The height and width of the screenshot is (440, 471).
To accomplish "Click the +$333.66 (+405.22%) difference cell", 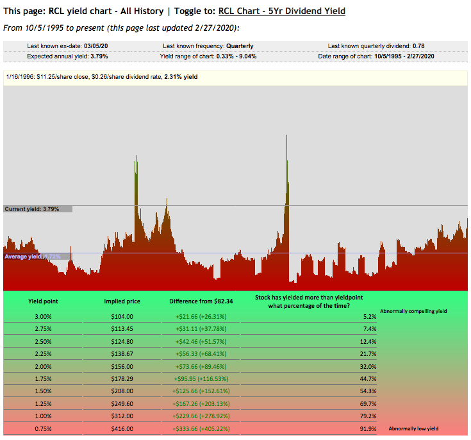I will [201, 429].
